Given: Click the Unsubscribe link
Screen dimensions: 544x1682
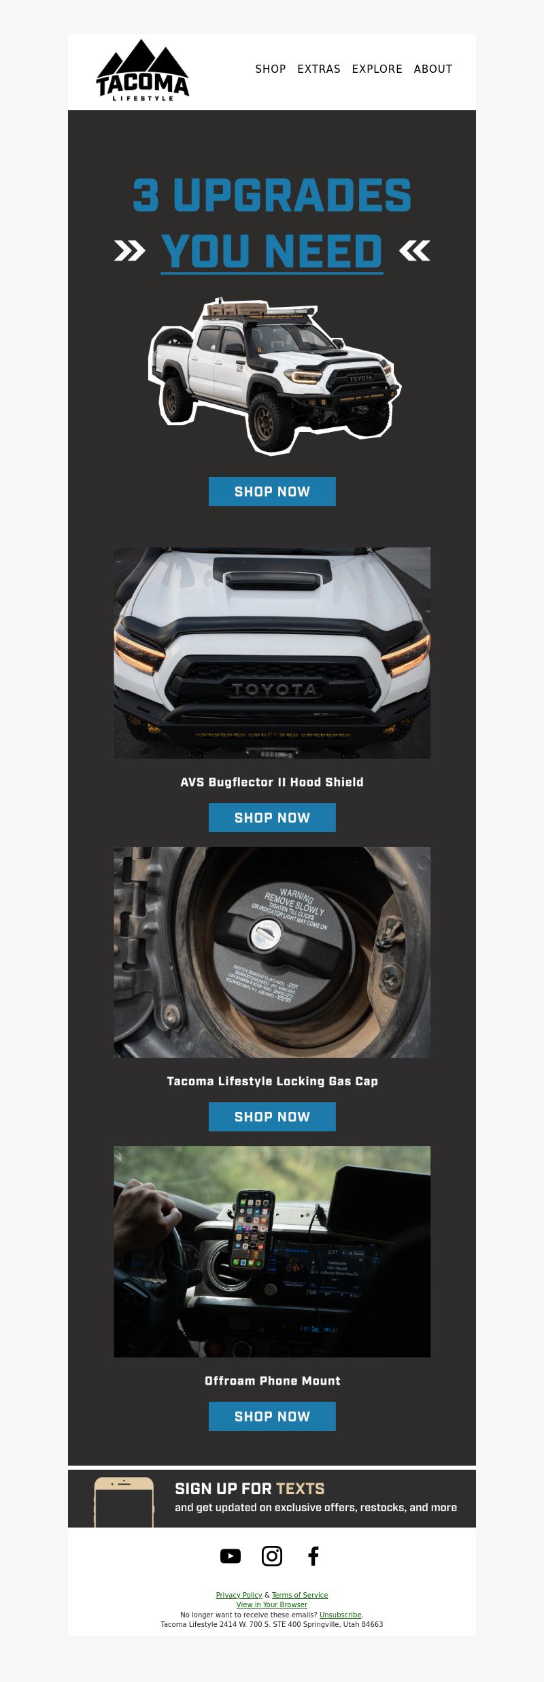Looking at the screenshot, I should pos(340,1615).
